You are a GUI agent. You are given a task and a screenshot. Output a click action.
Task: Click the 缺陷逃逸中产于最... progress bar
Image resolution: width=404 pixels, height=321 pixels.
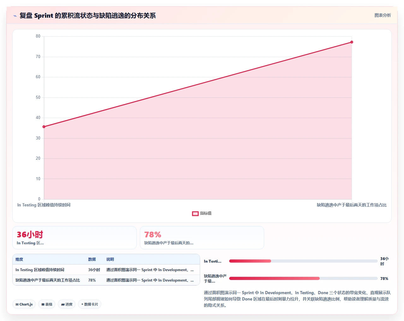303,278
